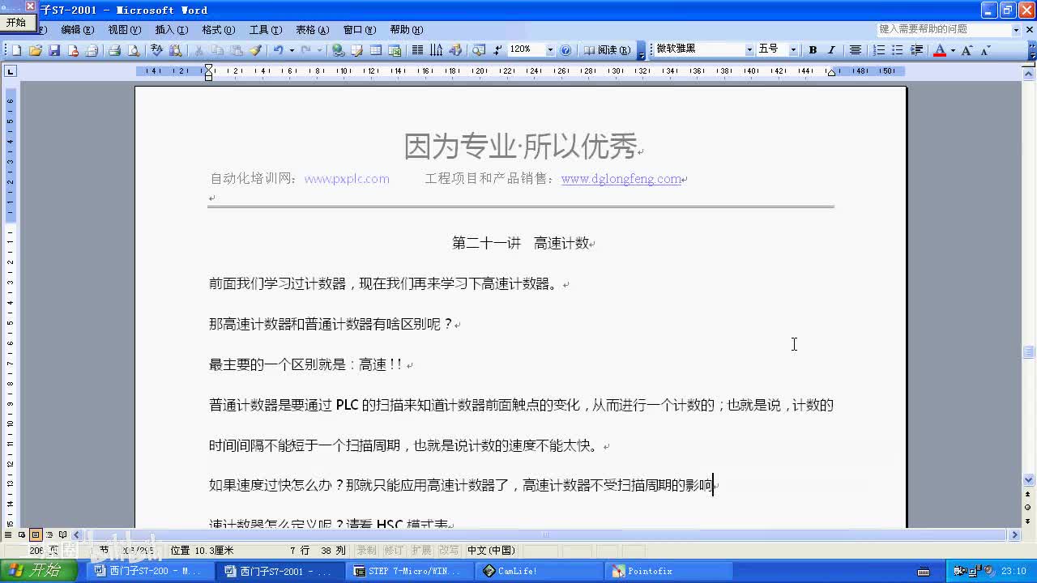Toggle 改写 overtype mode in status bar
The image size is (1037, 583).
pos(448,551)
